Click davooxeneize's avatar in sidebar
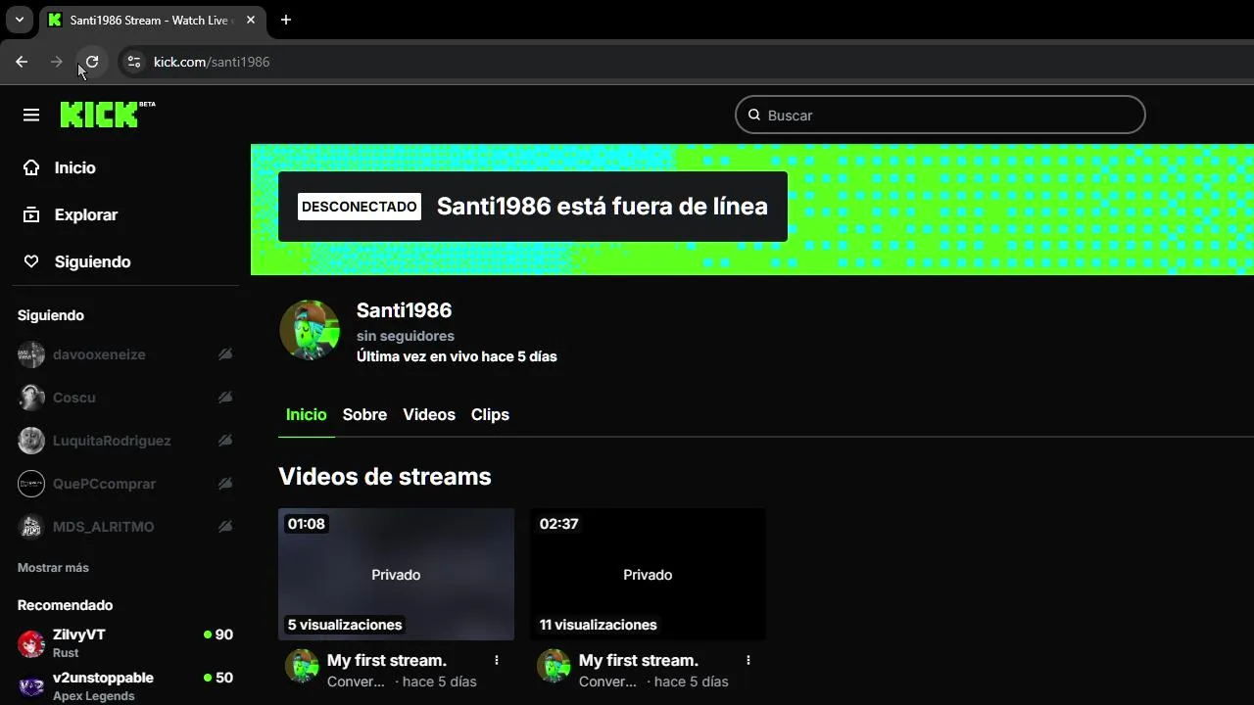The width and height of the screenshot is (1254, 705). [31, 354]
